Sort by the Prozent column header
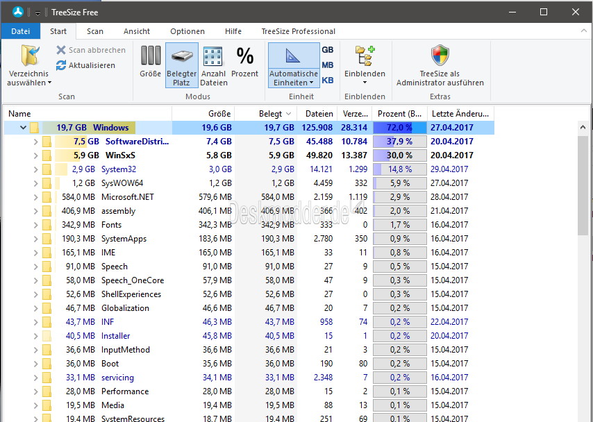This screenshot has width=593, height=422. pyautogui.click(x=400, y=113)
